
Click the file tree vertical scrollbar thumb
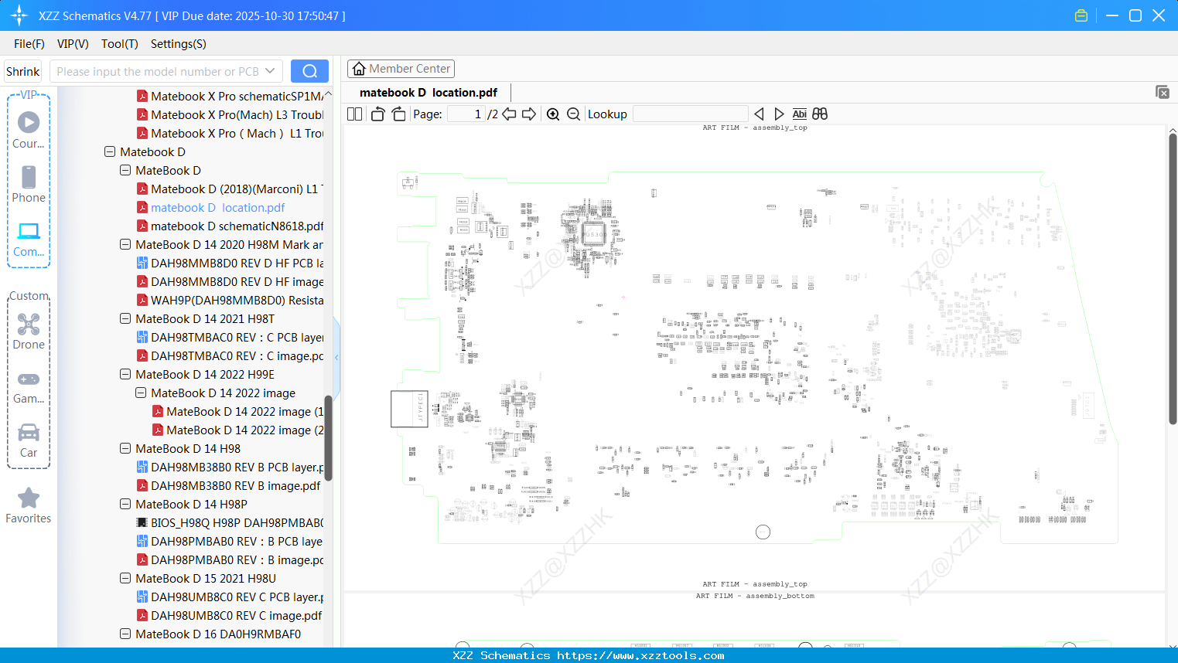point(328,438)
